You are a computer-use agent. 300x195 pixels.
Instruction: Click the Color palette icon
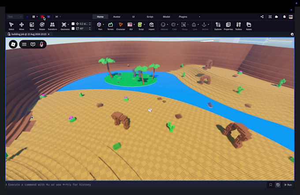[173, 25]
